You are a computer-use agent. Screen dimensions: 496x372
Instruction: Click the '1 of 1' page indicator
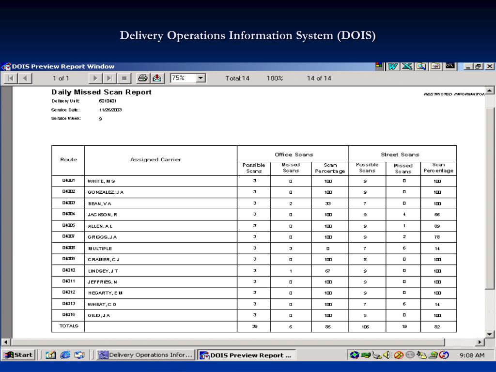point(61,78)
